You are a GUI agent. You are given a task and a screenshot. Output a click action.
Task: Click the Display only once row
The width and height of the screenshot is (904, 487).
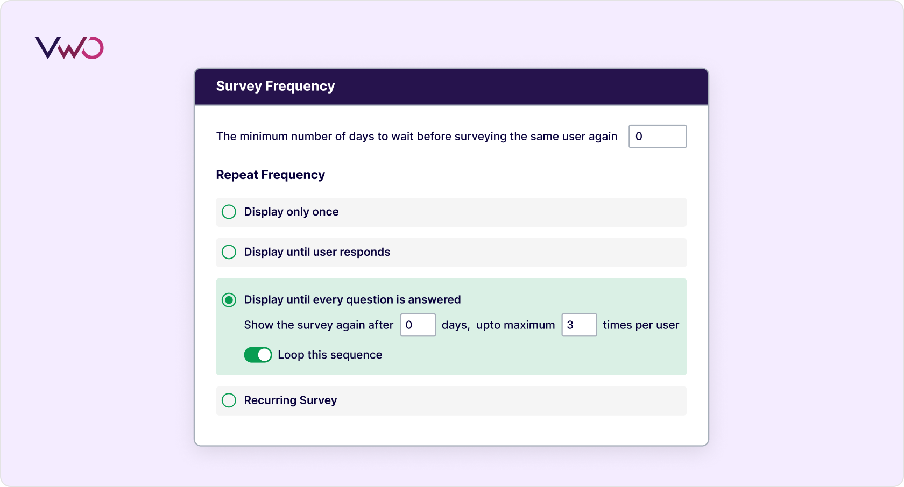pos(451,212)
